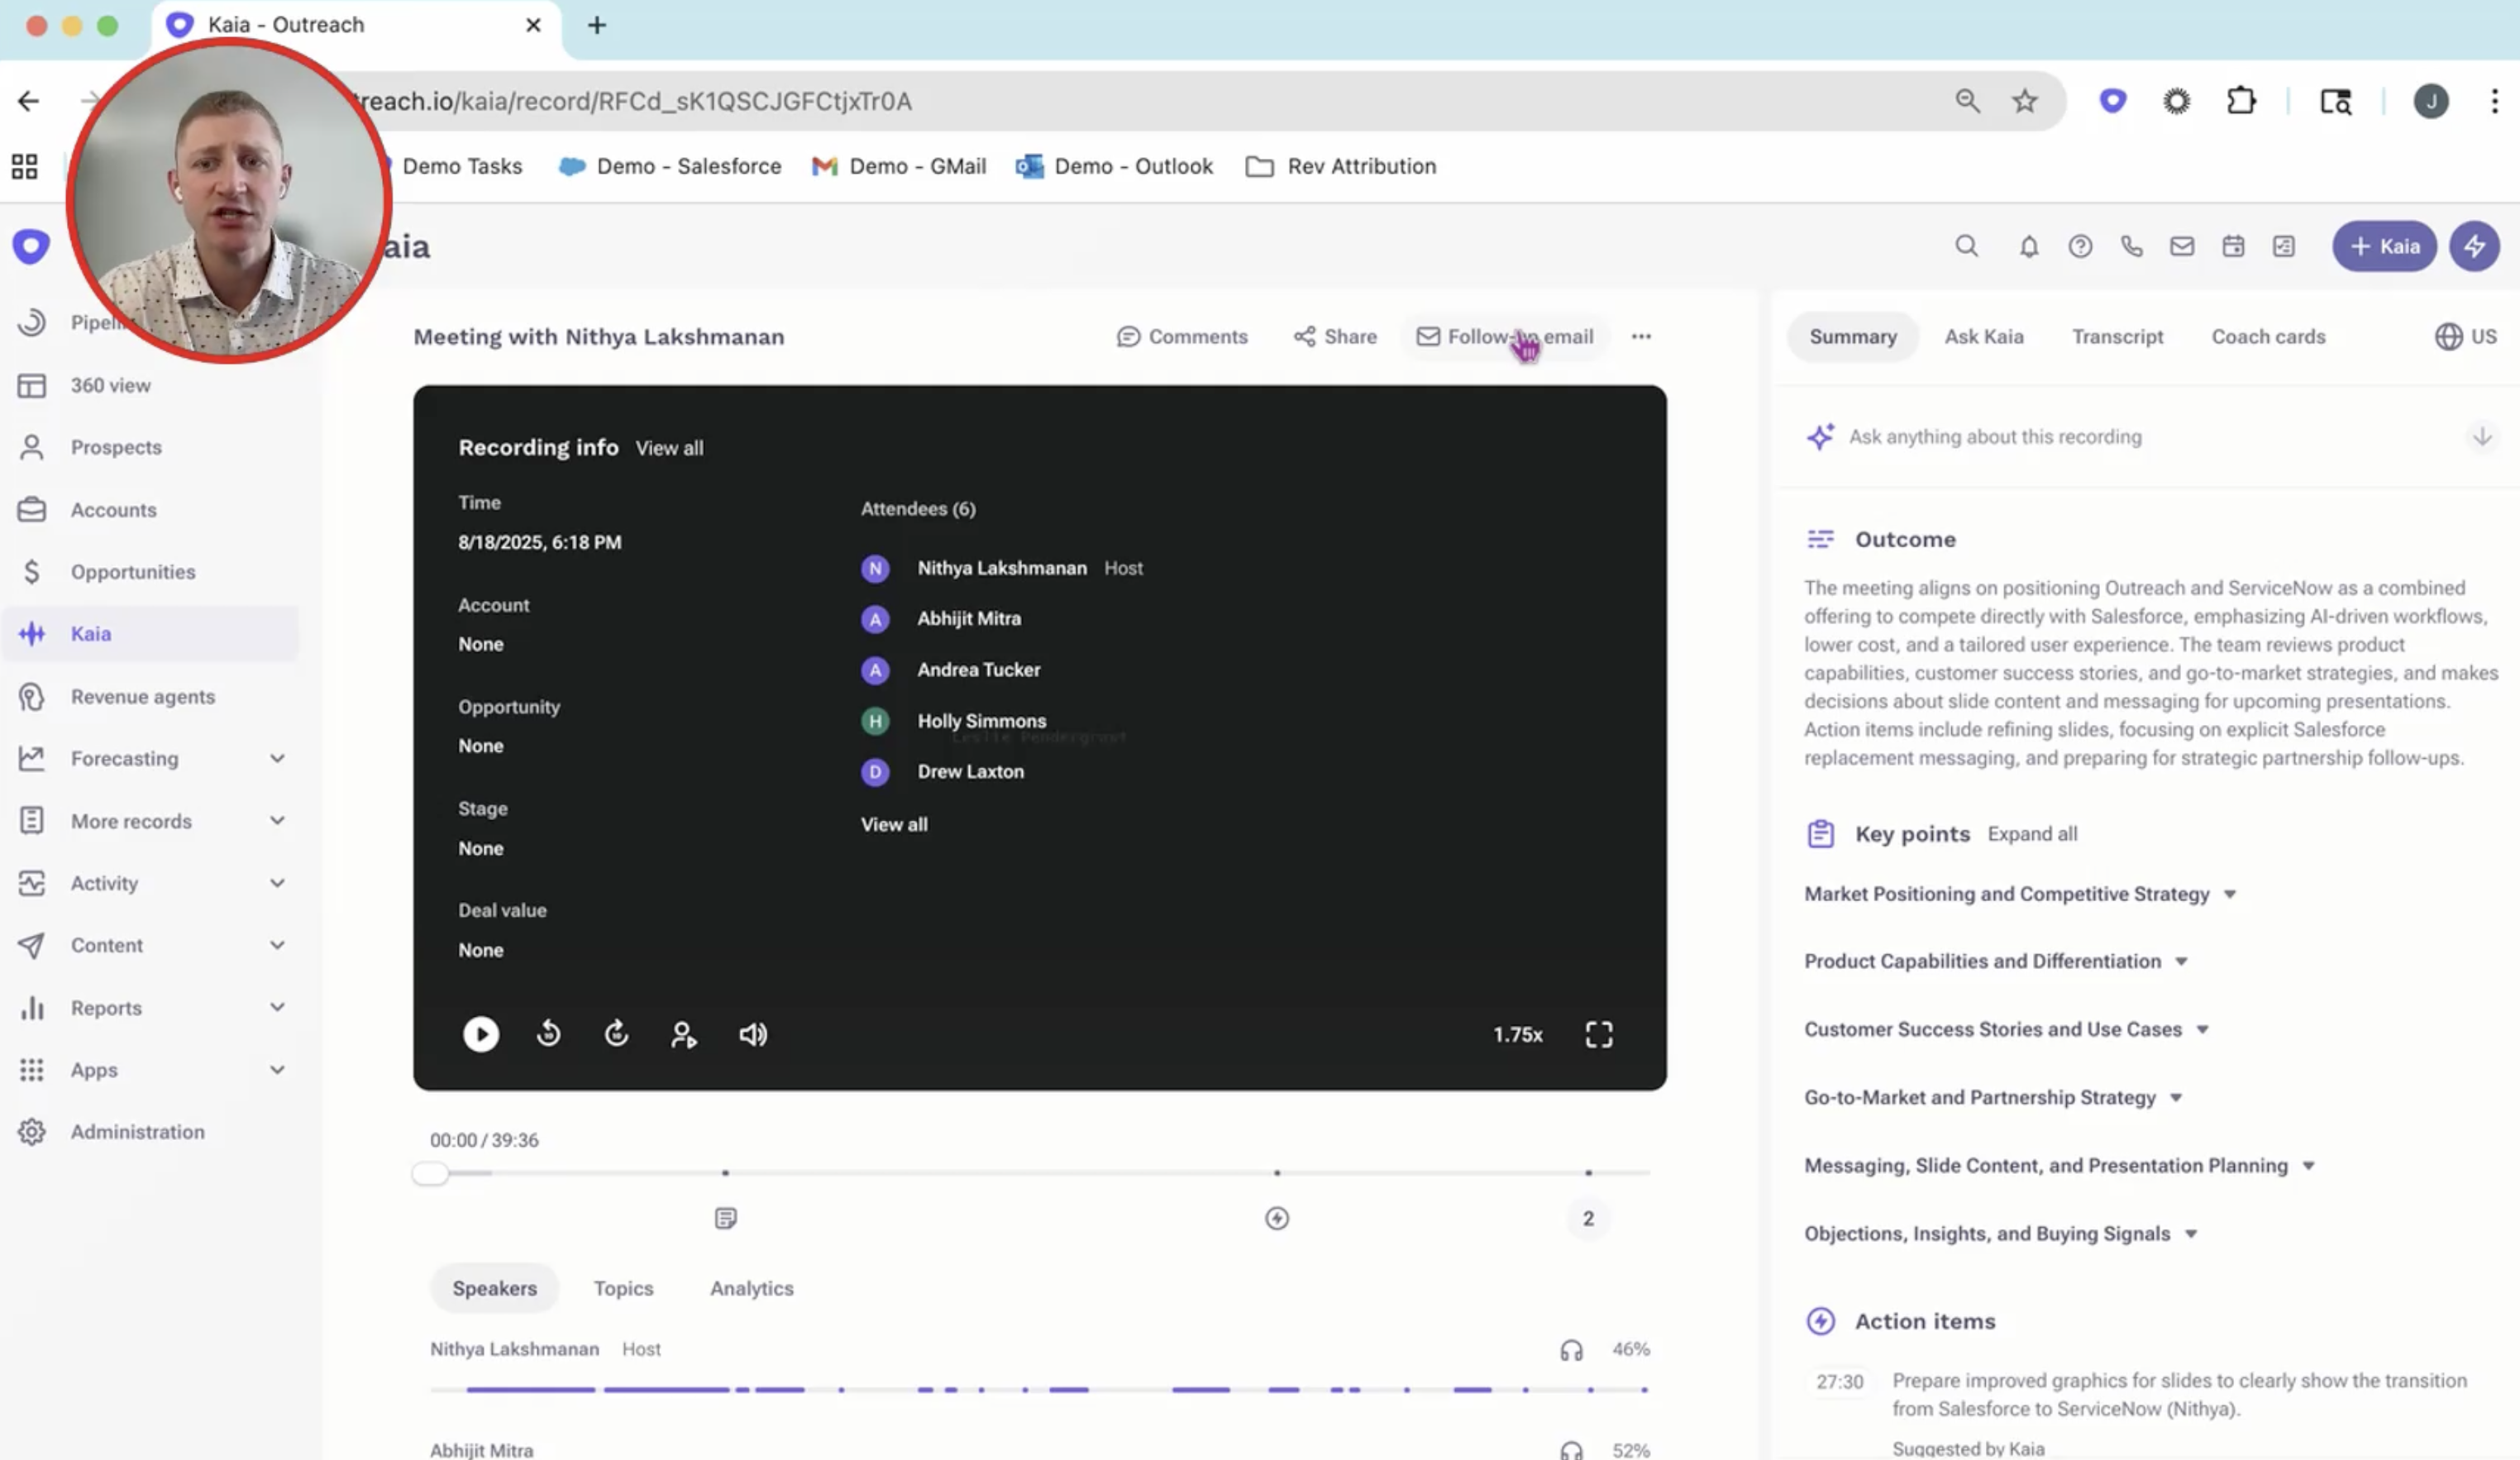Image resolution: width=2520 pixels, height=1460 pixels.
Task: Open the notifications bell icon
Action: click(x=2028, y=246)
